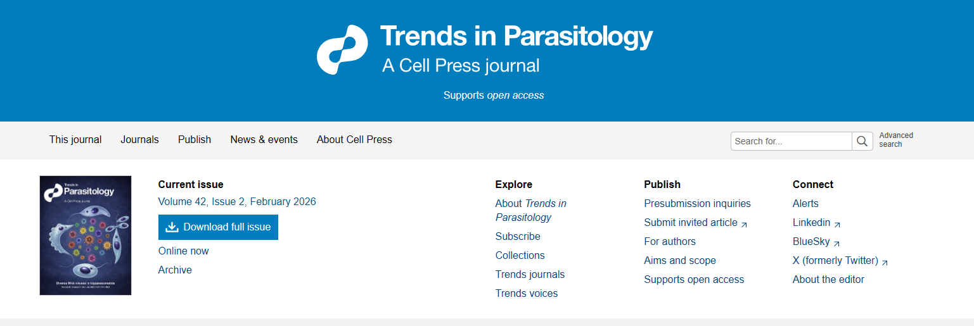Click the Submit invited article link
Viewport: 974px width, 326px height.
tap(691, 223)
